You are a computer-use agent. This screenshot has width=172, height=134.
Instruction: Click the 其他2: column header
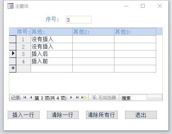click(93, 32)
